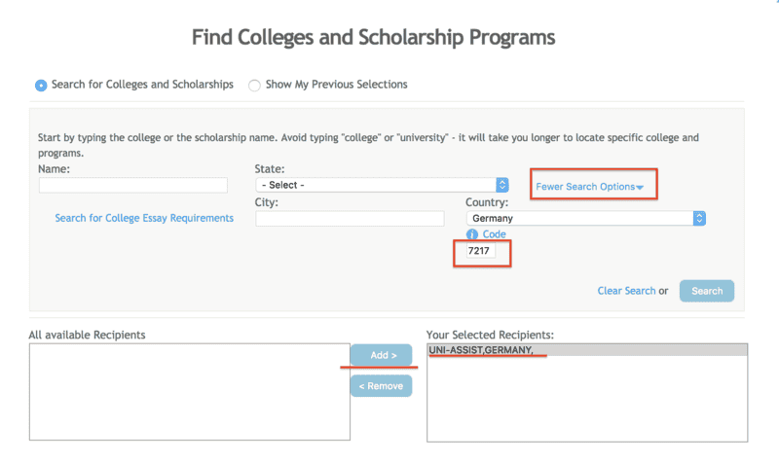Click the Clear Search link

pyautogui.click(x=626, y=291)
